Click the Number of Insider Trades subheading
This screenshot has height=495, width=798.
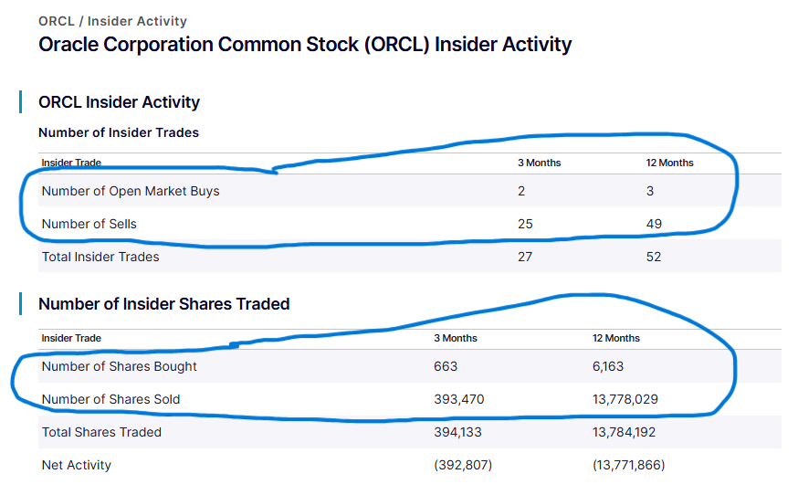click(x=119, y=133)
